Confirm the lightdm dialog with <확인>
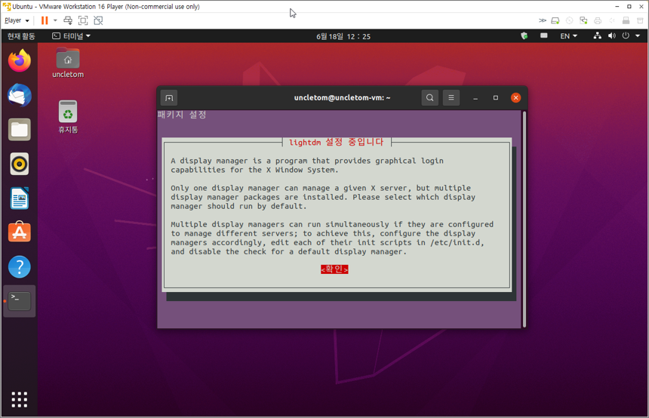The width and height of the screenshot is (649, 418). (334, 269)
